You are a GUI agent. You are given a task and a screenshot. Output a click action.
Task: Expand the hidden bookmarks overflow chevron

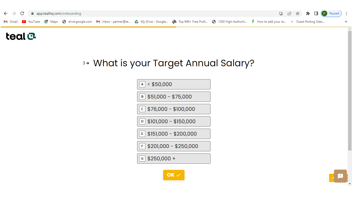346,22
